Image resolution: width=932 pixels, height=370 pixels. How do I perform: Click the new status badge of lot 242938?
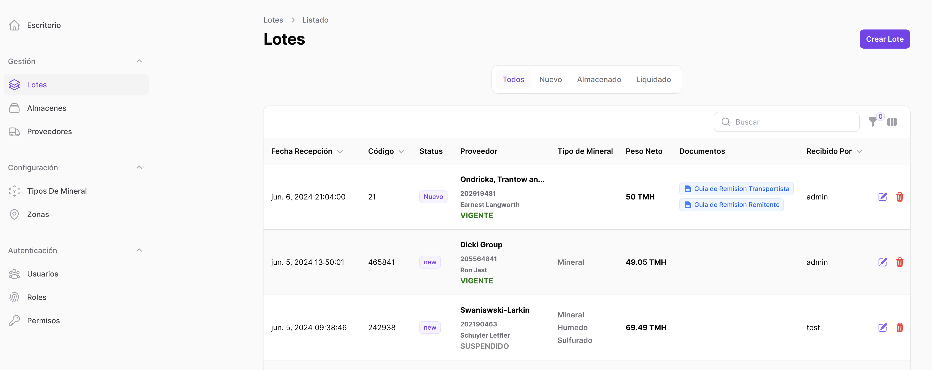(x=430, y=328)
